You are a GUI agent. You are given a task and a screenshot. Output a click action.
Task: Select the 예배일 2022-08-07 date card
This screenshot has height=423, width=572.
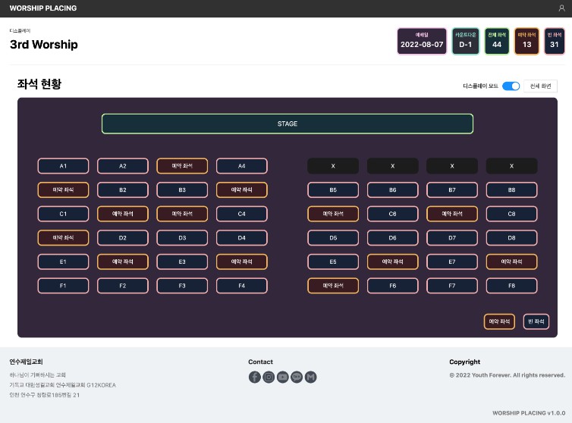(x=422, y=41)
